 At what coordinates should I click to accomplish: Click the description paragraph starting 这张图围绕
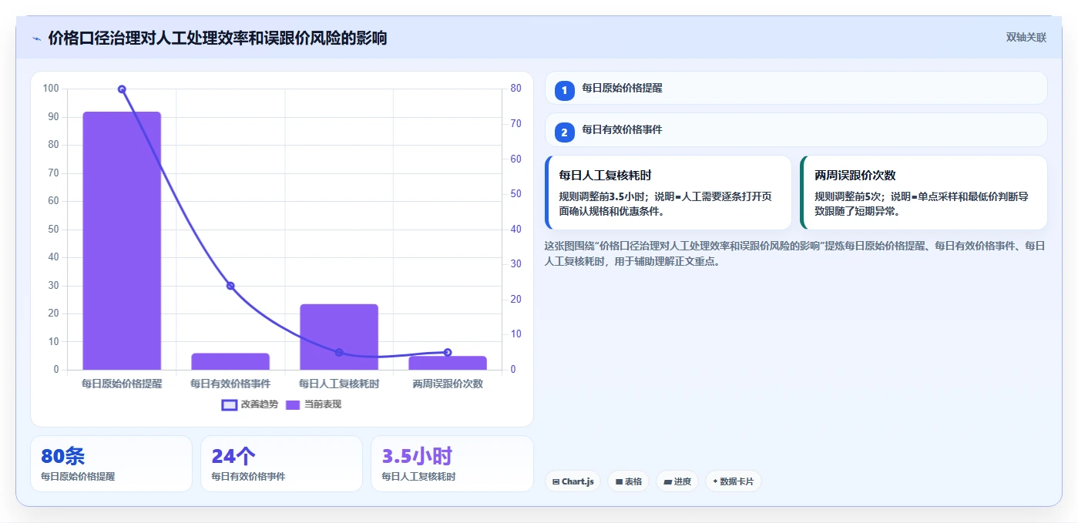[795, 253]
